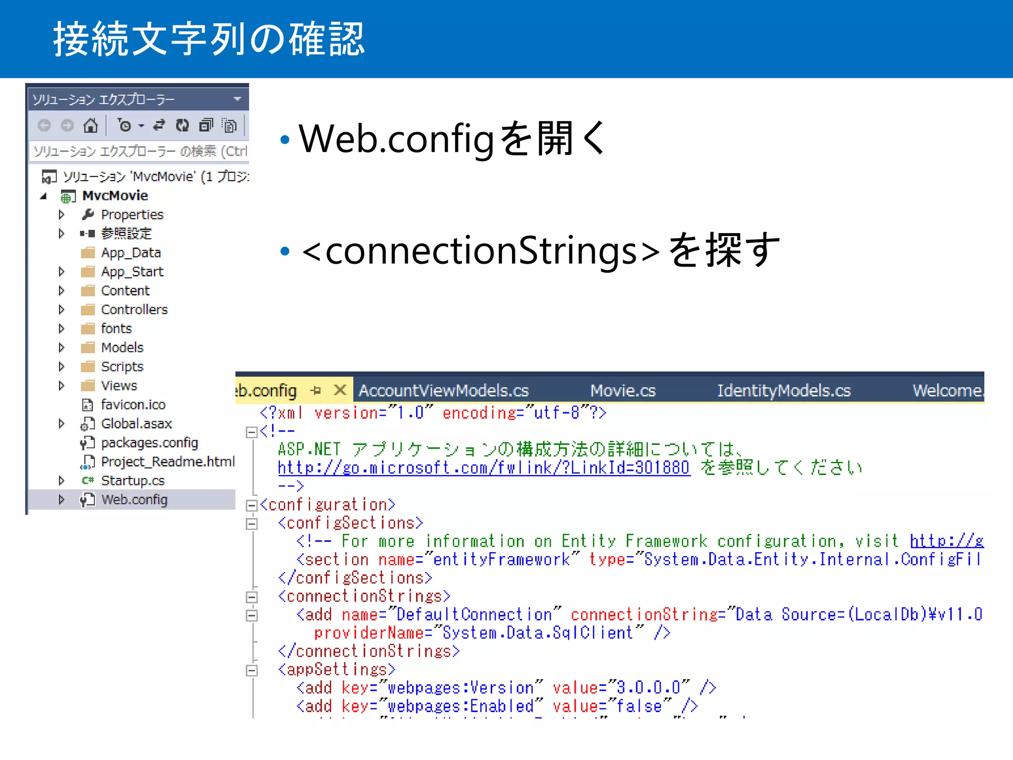Select Project_Readme.html in the tree
Image resolution: width=1013 pixels, height=760 pixels.
tap(168, 462)
